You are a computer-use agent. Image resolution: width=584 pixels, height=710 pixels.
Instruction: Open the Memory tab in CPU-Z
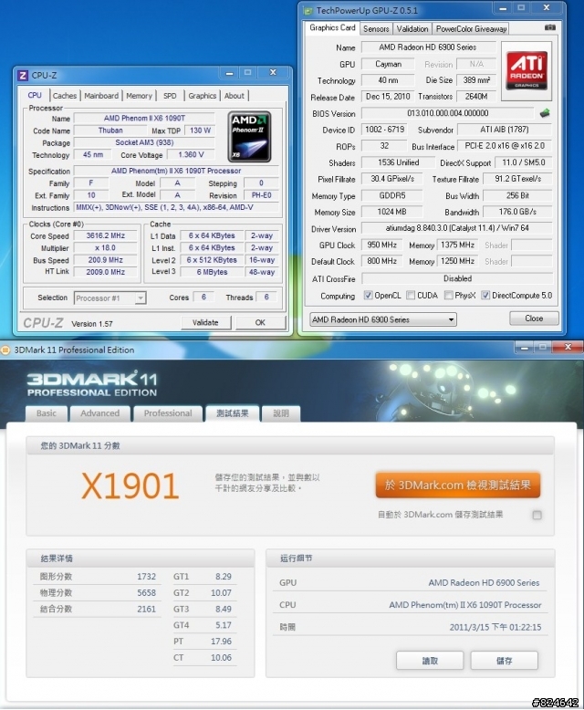139,96
